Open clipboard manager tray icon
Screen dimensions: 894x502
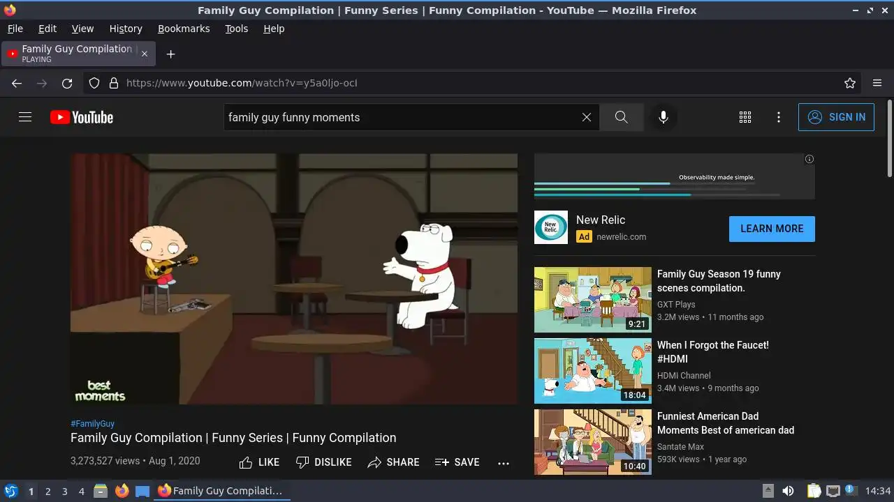coord(814,491)
